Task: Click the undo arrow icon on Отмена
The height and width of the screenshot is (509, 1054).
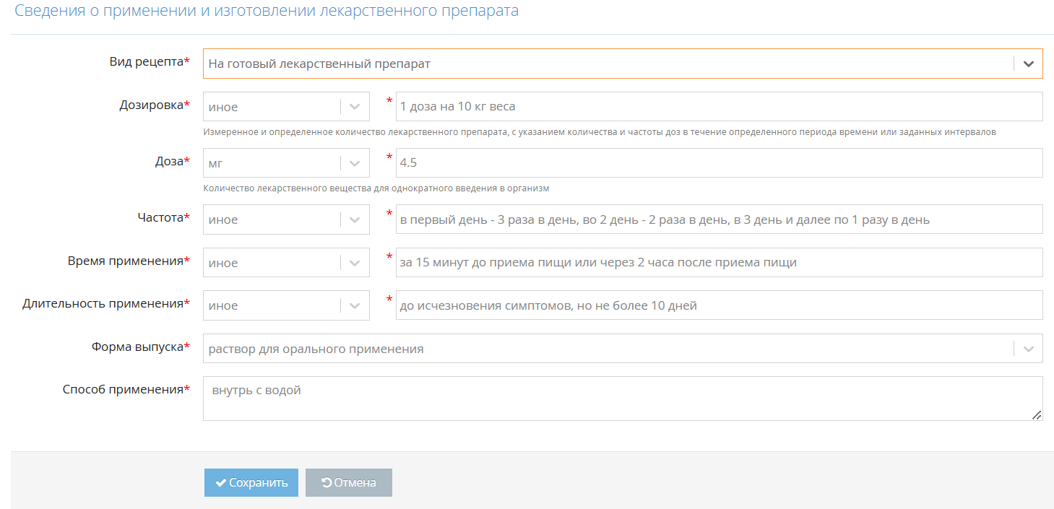Action: (x=326, y=483)
